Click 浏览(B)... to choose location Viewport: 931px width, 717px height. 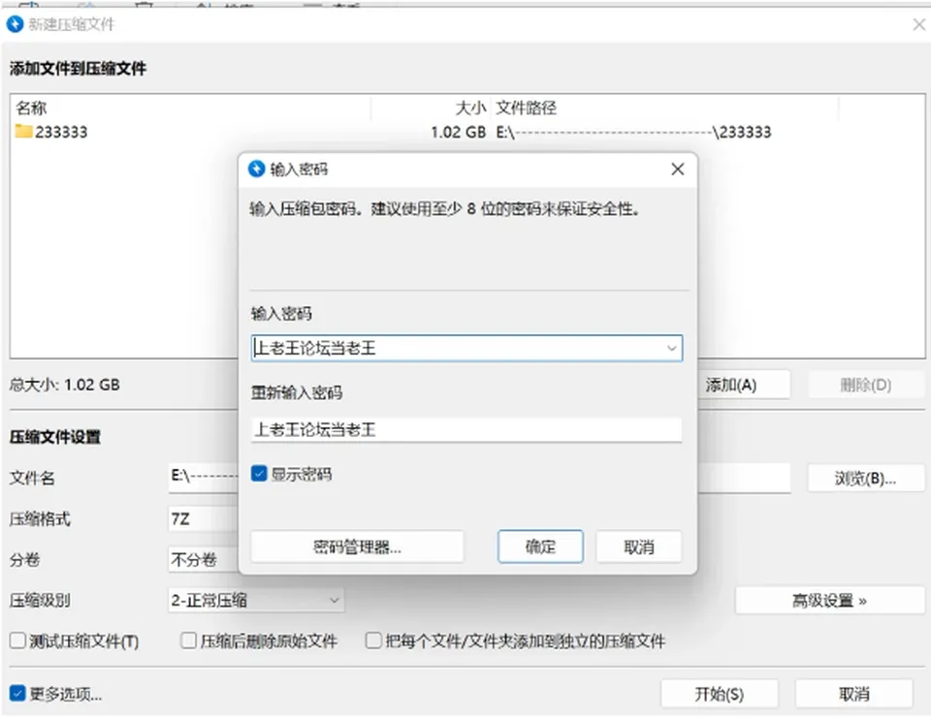coord(865,478)
